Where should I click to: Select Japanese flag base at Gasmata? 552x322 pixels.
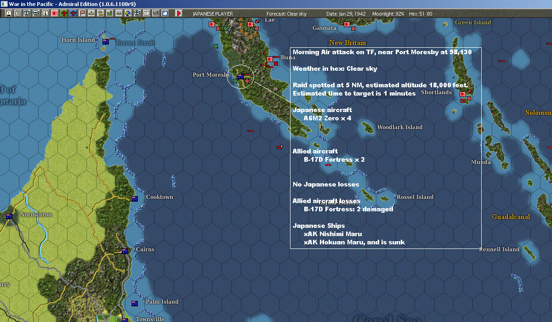(x=347, y=24)
